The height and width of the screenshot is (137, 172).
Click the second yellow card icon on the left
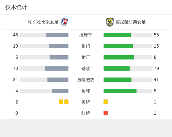(66, 102)
